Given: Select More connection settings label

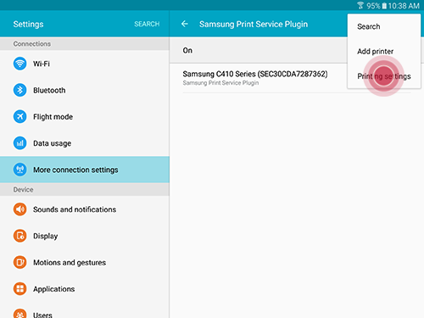Looking at the screenshot, I should pos(75,170).
